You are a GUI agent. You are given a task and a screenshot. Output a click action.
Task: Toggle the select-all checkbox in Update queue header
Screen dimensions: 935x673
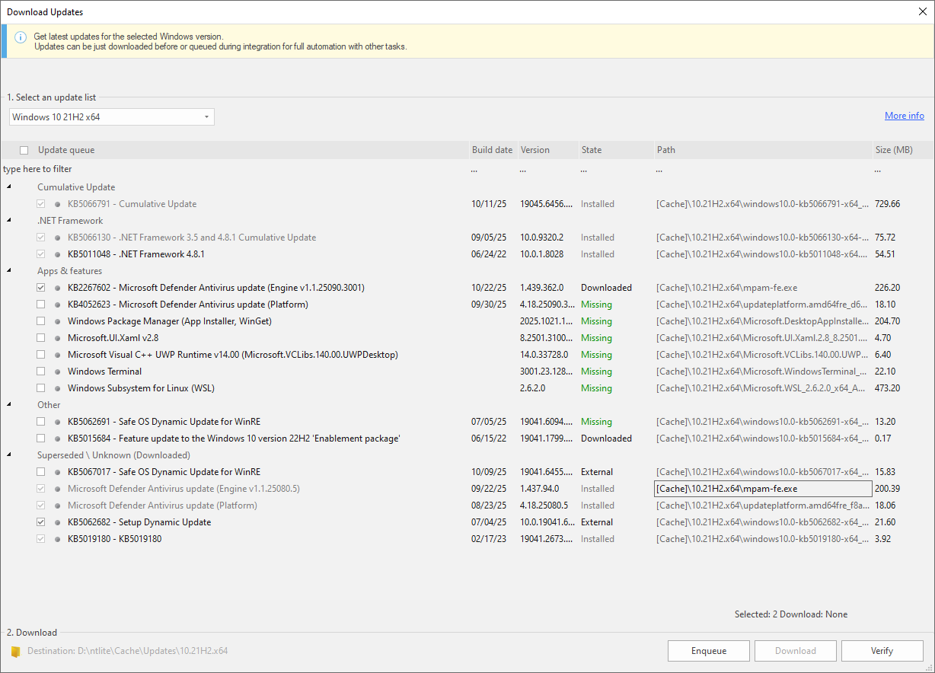click(x=24, y=150)
